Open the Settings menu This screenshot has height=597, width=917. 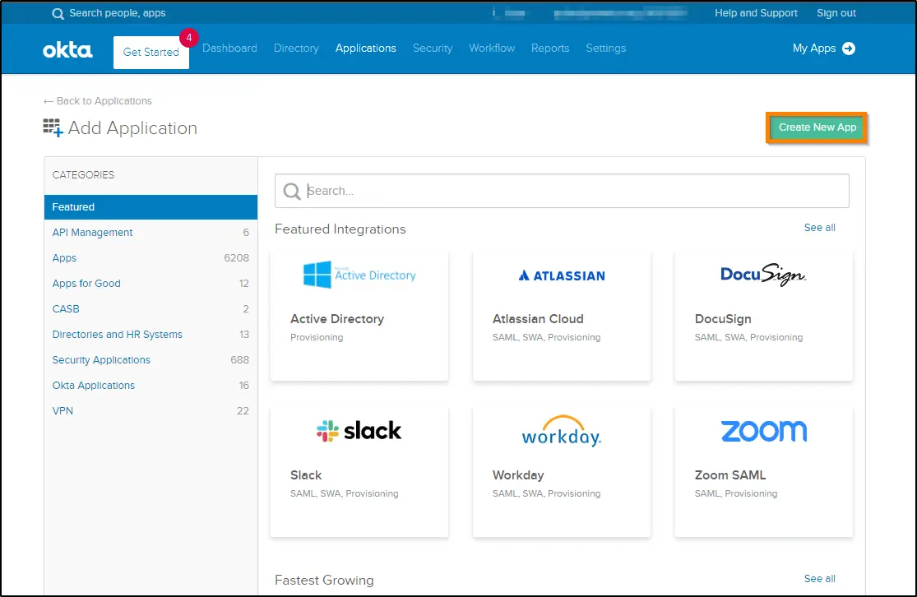[606, 48]
